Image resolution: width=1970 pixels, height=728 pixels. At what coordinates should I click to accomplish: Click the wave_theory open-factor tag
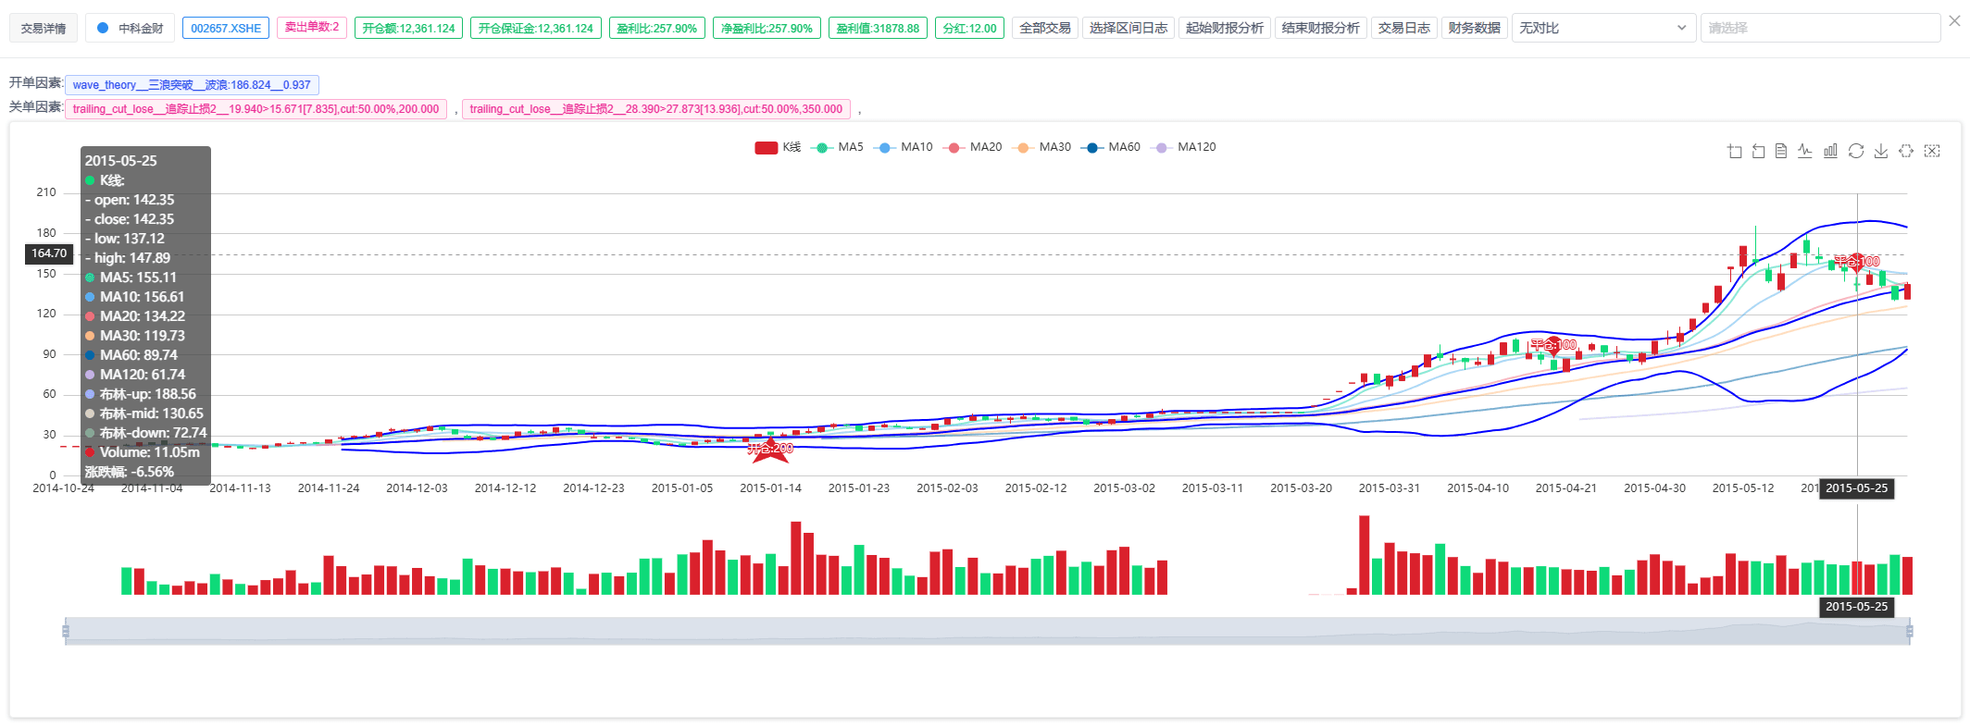192,85
